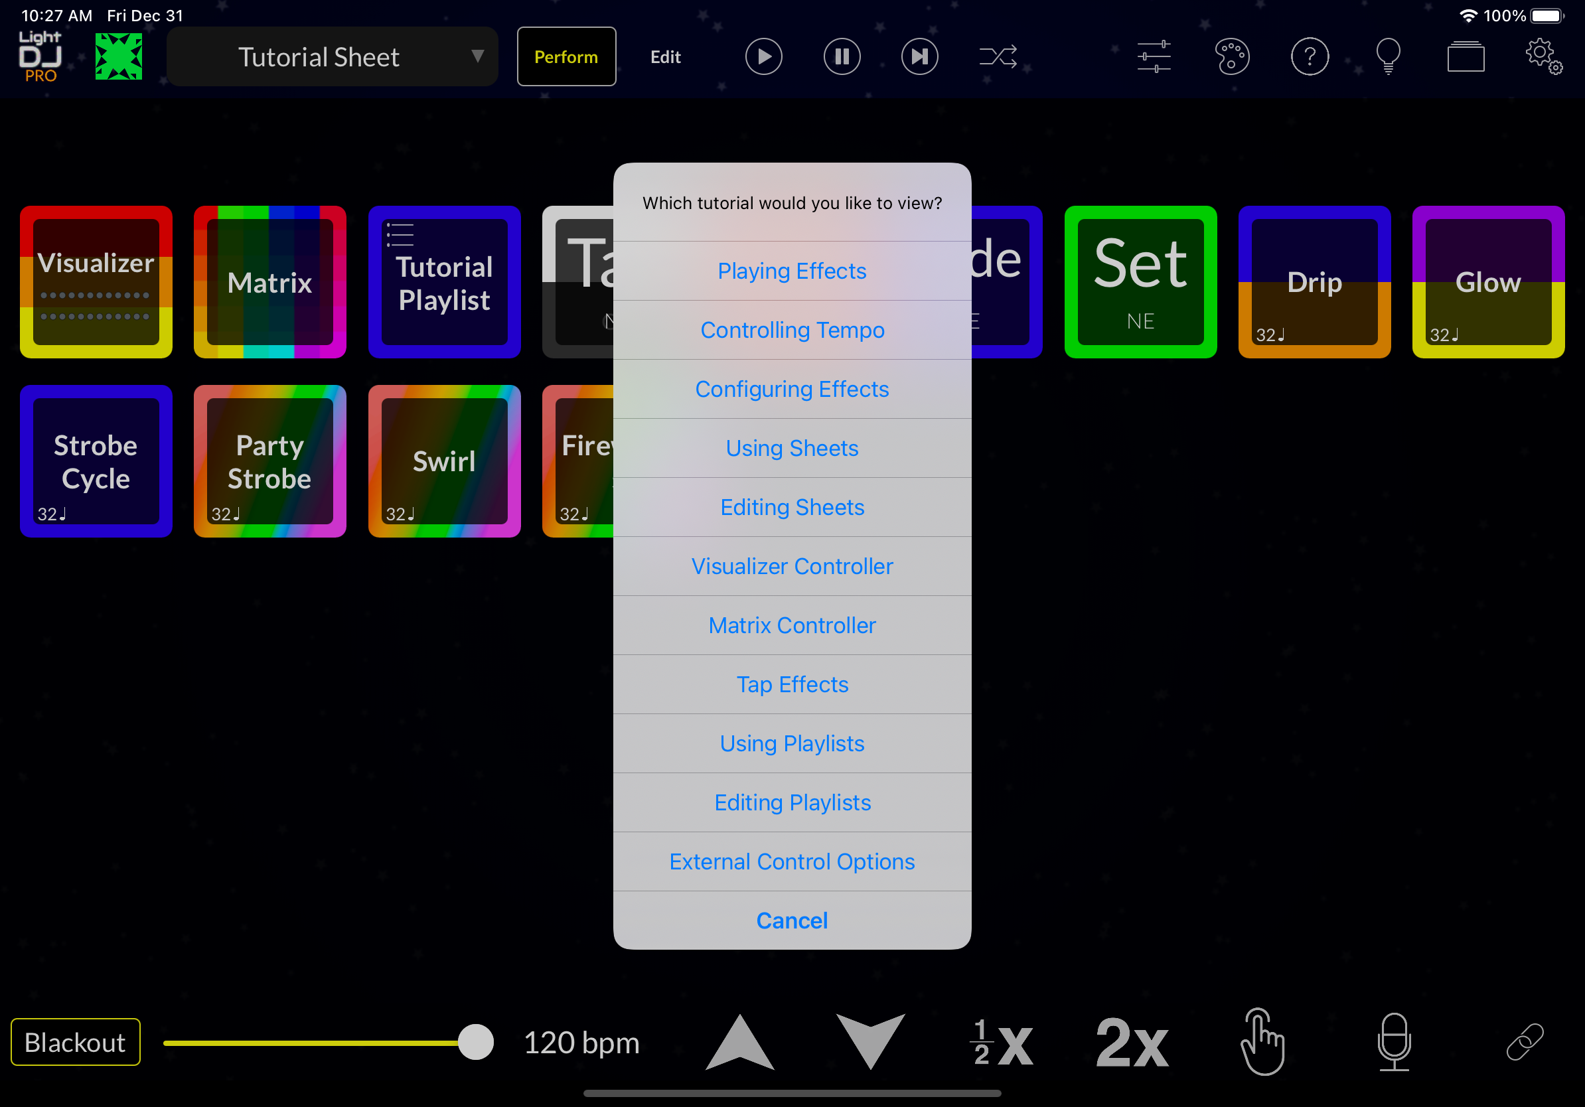
Task: Select the Tap Effects tutorial
Action: 792,684
